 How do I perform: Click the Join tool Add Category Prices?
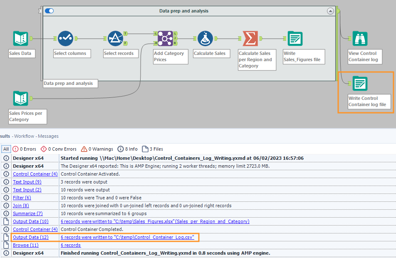coord(165,39)
